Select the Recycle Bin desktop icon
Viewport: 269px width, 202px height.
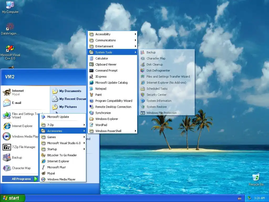pos(256,179)
